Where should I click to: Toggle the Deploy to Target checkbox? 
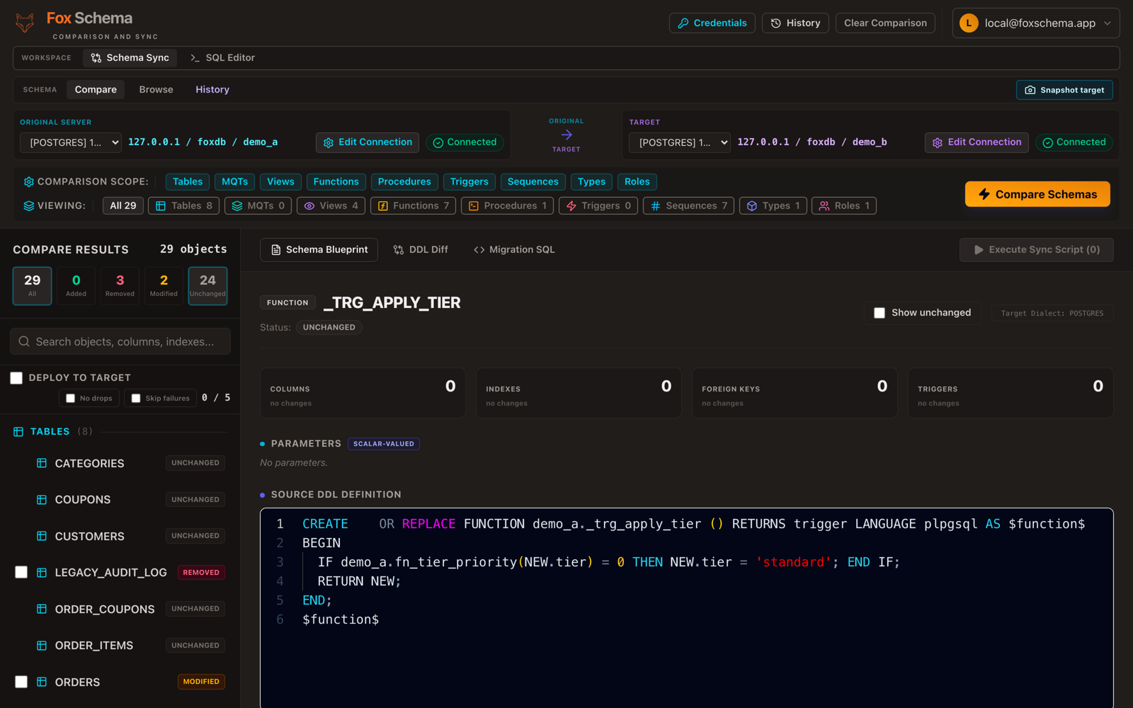[16, 378]
